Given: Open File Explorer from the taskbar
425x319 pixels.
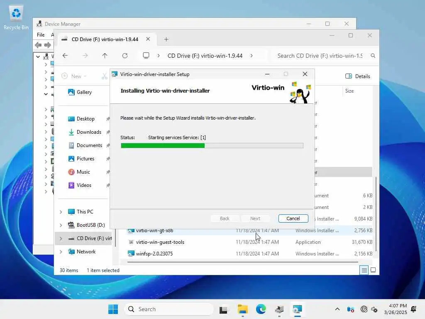Looking at the screenshot, I should (x=242, y=309).
